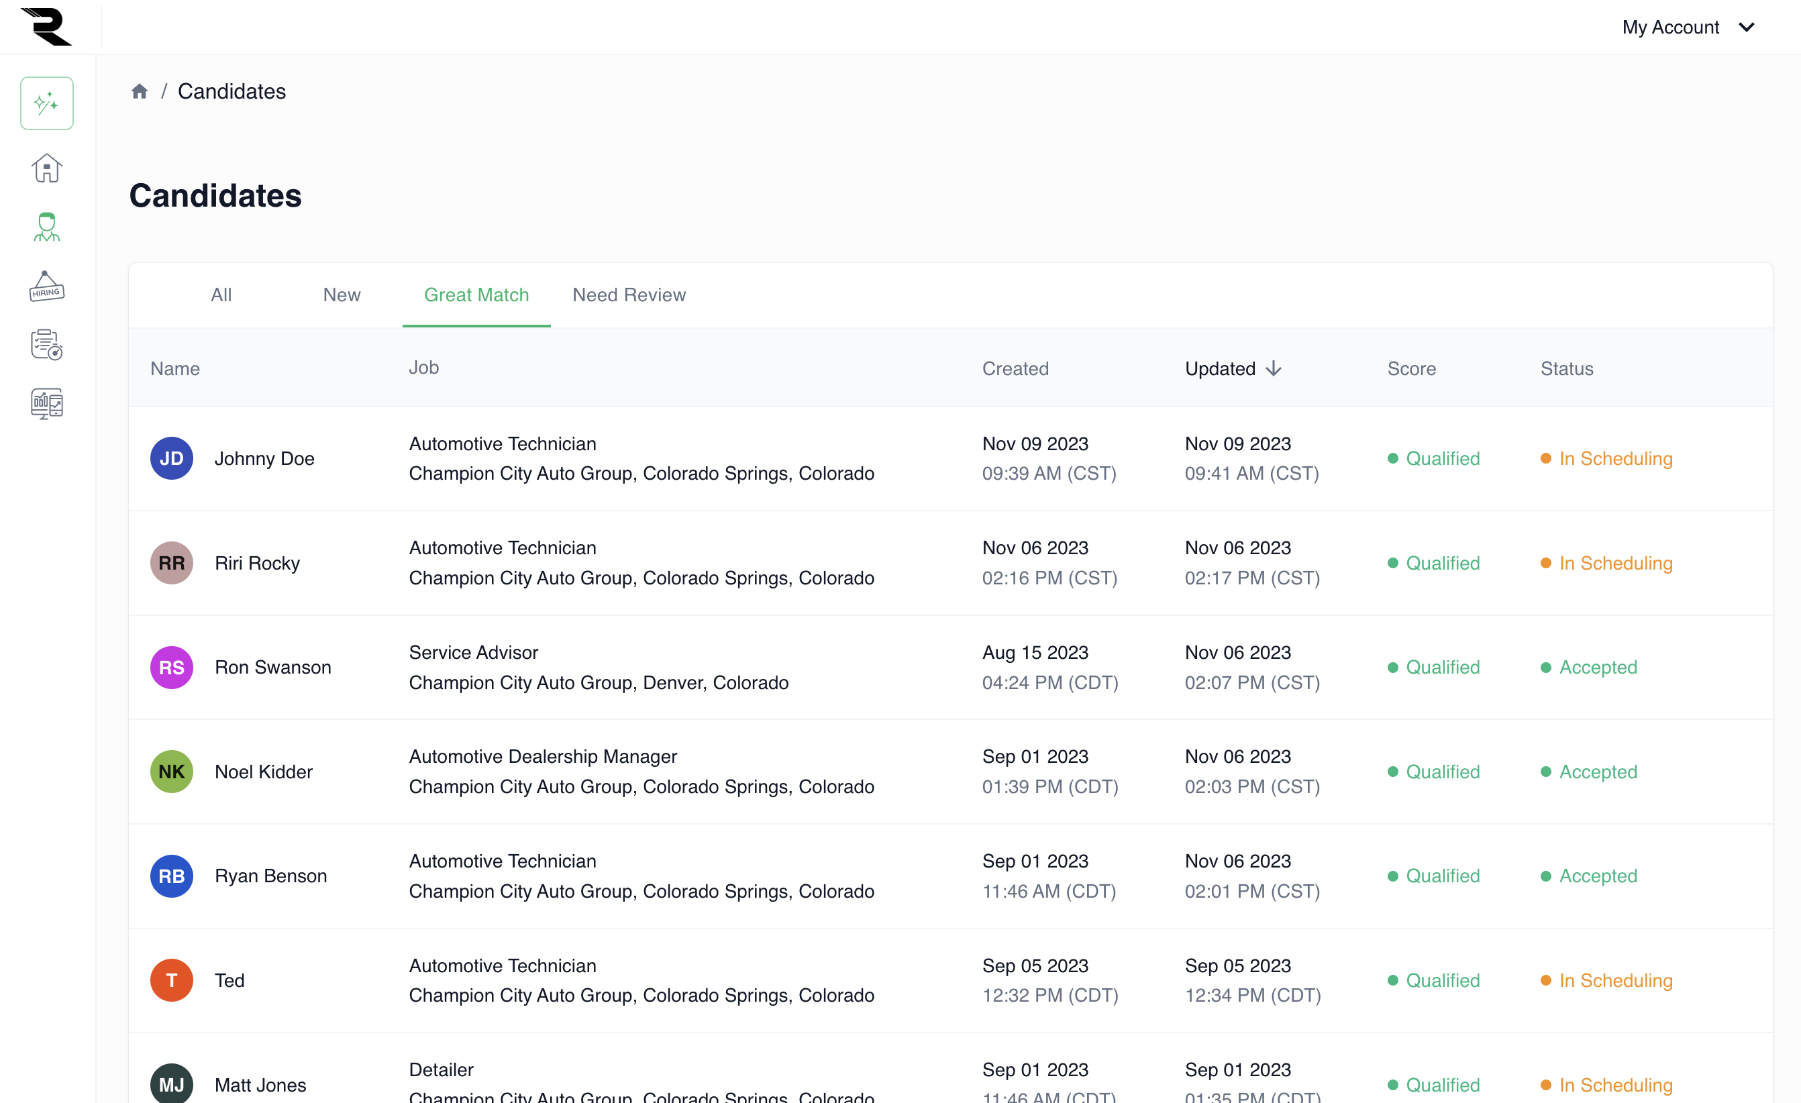Select the green Candidates person icon
1801x1103 pixels.
coord(46,227)
